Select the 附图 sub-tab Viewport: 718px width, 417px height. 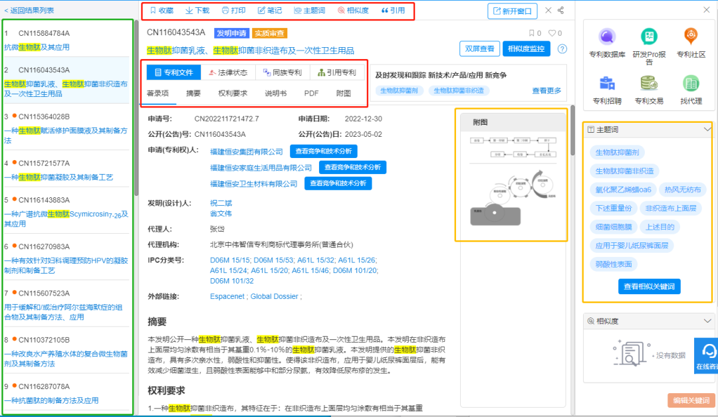[x=344, y=93]
